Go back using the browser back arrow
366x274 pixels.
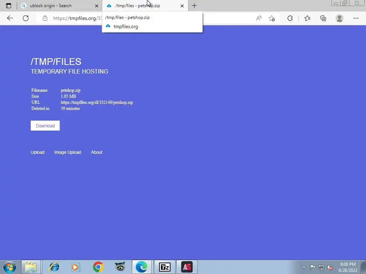pos(10,18)
